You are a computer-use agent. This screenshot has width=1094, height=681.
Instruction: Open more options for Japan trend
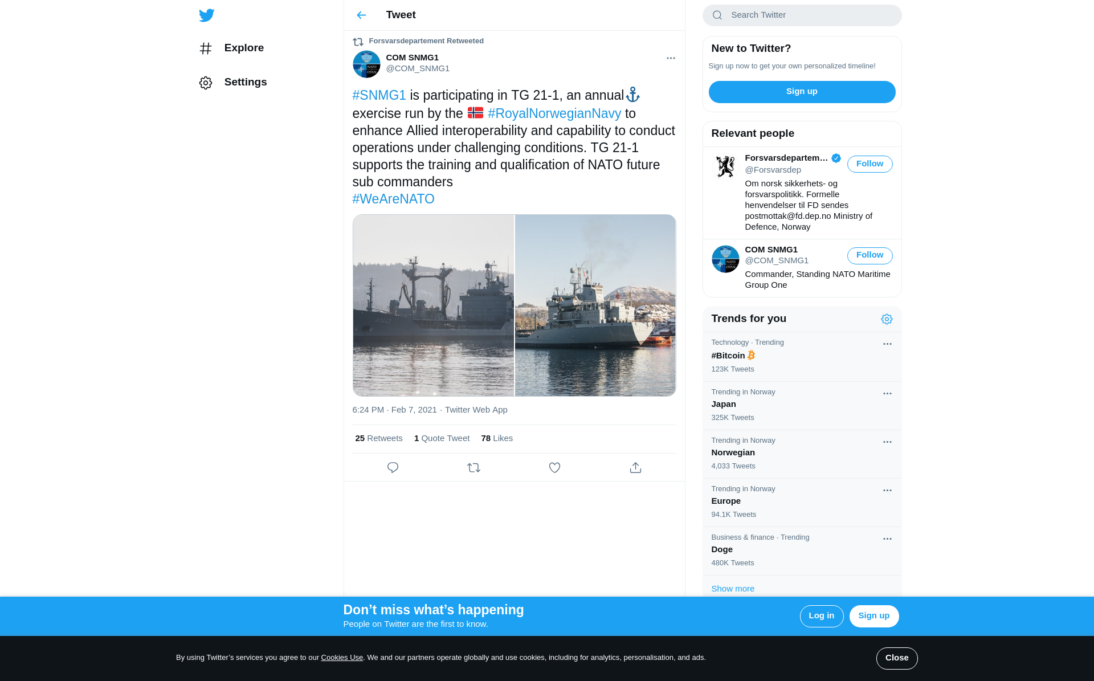tap(887, 394)
